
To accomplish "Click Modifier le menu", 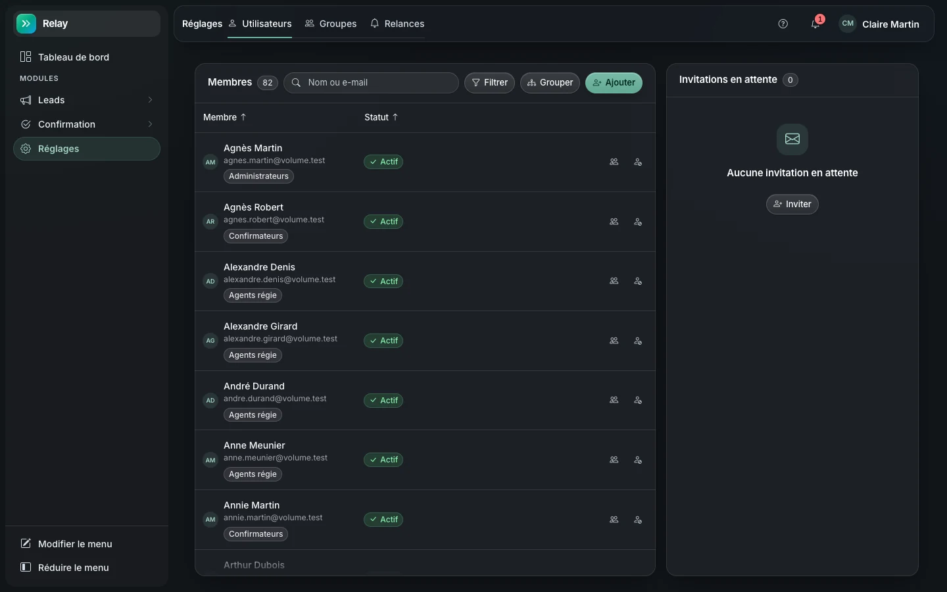I will (x=87, y=544).
